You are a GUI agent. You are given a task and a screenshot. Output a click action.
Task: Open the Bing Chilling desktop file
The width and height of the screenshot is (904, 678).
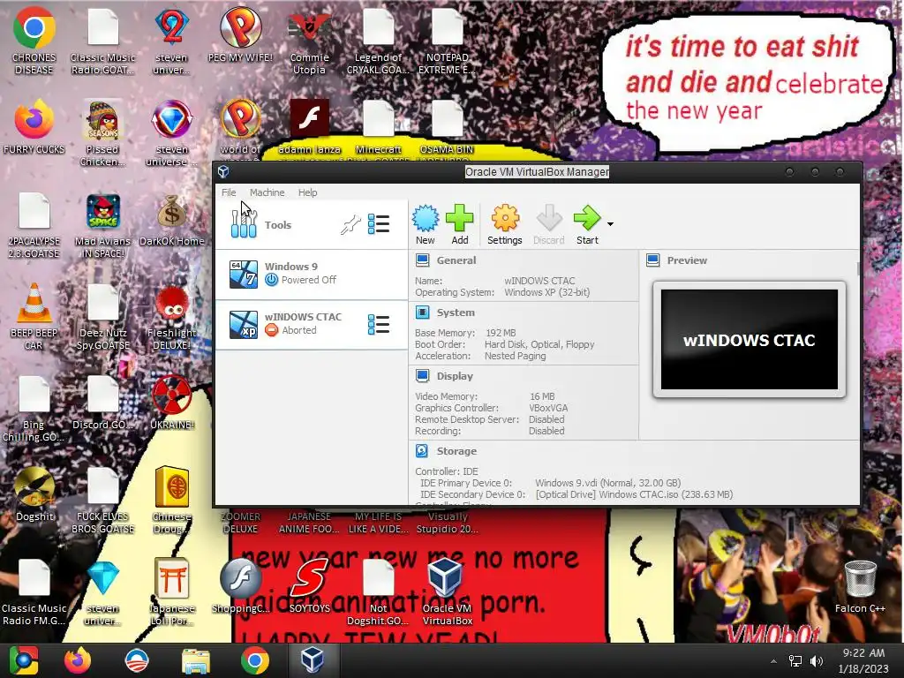[34, 408]
